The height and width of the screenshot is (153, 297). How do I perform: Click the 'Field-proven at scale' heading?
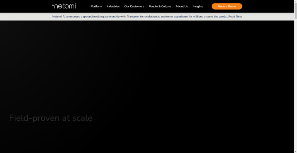click(x=51, y=118)
